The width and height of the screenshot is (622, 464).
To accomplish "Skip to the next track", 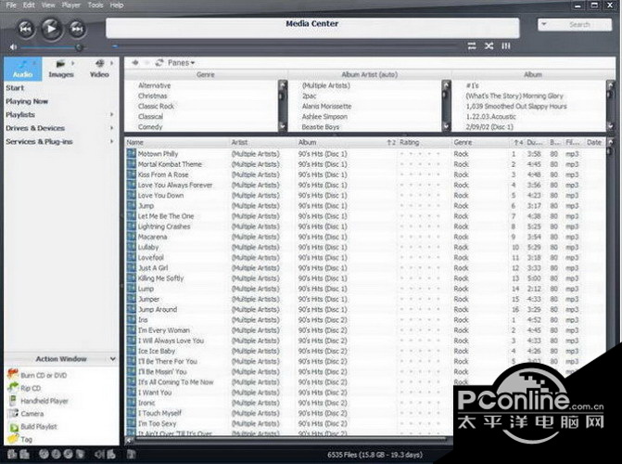I will coord(77,29).
